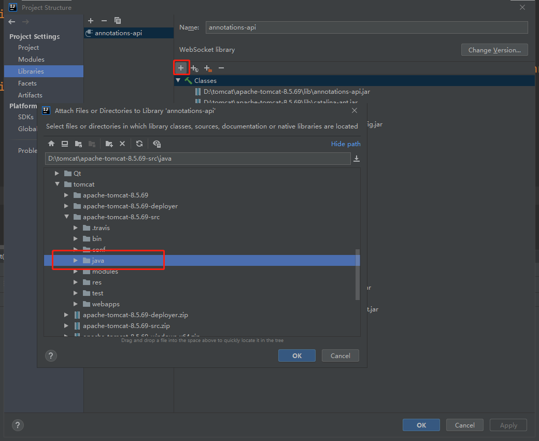Click the Hide path link

point(346,144)
